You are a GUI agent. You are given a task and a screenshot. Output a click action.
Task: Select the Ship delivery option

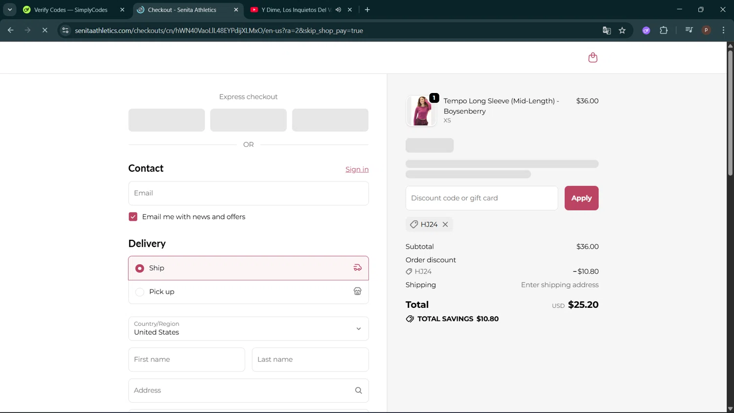coord(248,268)
